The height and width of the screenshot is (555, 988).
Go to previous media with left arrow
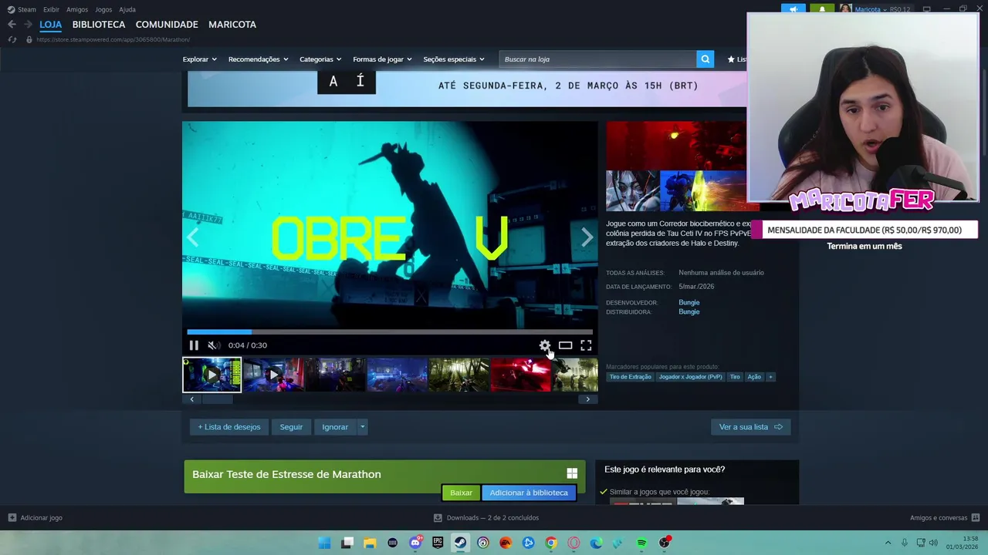(192, 237)
